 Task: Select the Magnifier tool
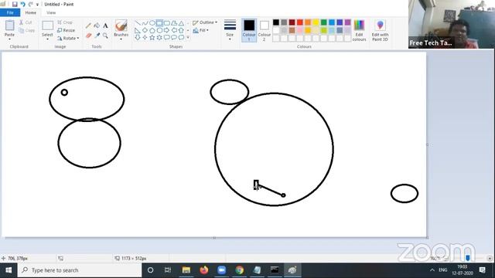pyautogui.click(x=105, y=36)
